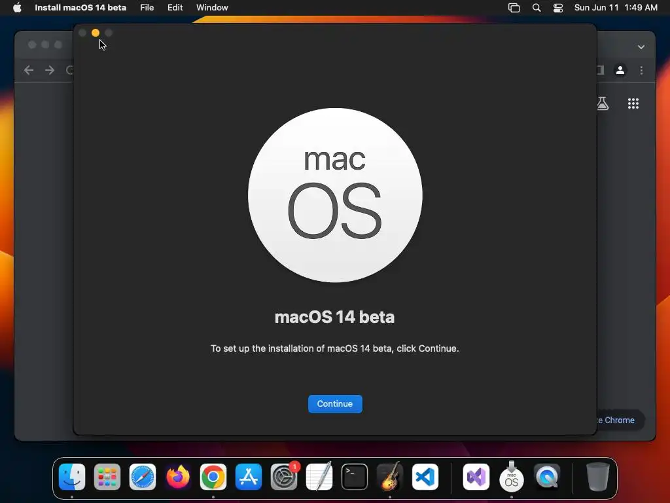Open Chrome side panel icon
670x503 pixels.
[x=601, y=70]
